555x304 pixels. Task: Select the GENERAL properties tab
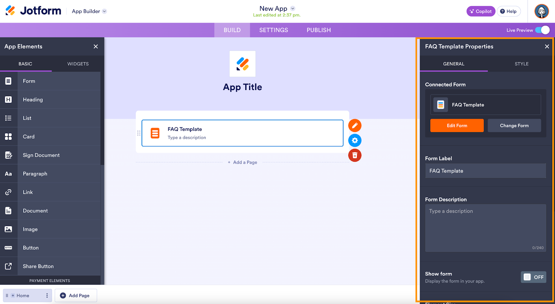point(454,64)
